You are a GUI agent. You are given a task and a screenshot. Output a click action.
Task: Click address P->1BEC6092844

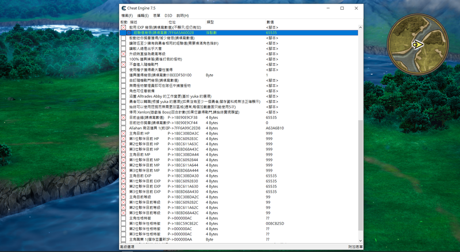tap(183, 160)
